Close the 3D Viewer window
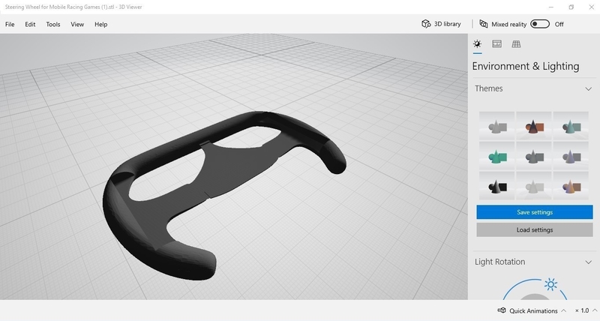Viewport: 600px width, 321px height. click(x=591, y=7)
